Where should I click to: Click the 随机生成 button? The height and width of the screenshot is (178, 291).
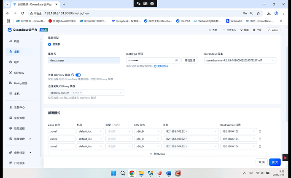point(190,60)
